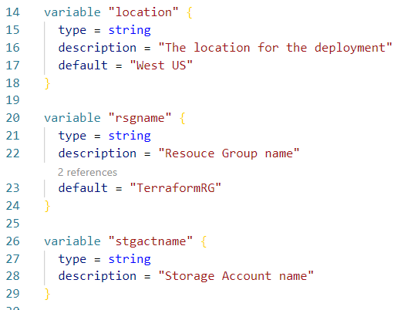Click "The location for the deployment" description text
The height and width of the screenshot is (310, 411).
[x=275, y=48]
